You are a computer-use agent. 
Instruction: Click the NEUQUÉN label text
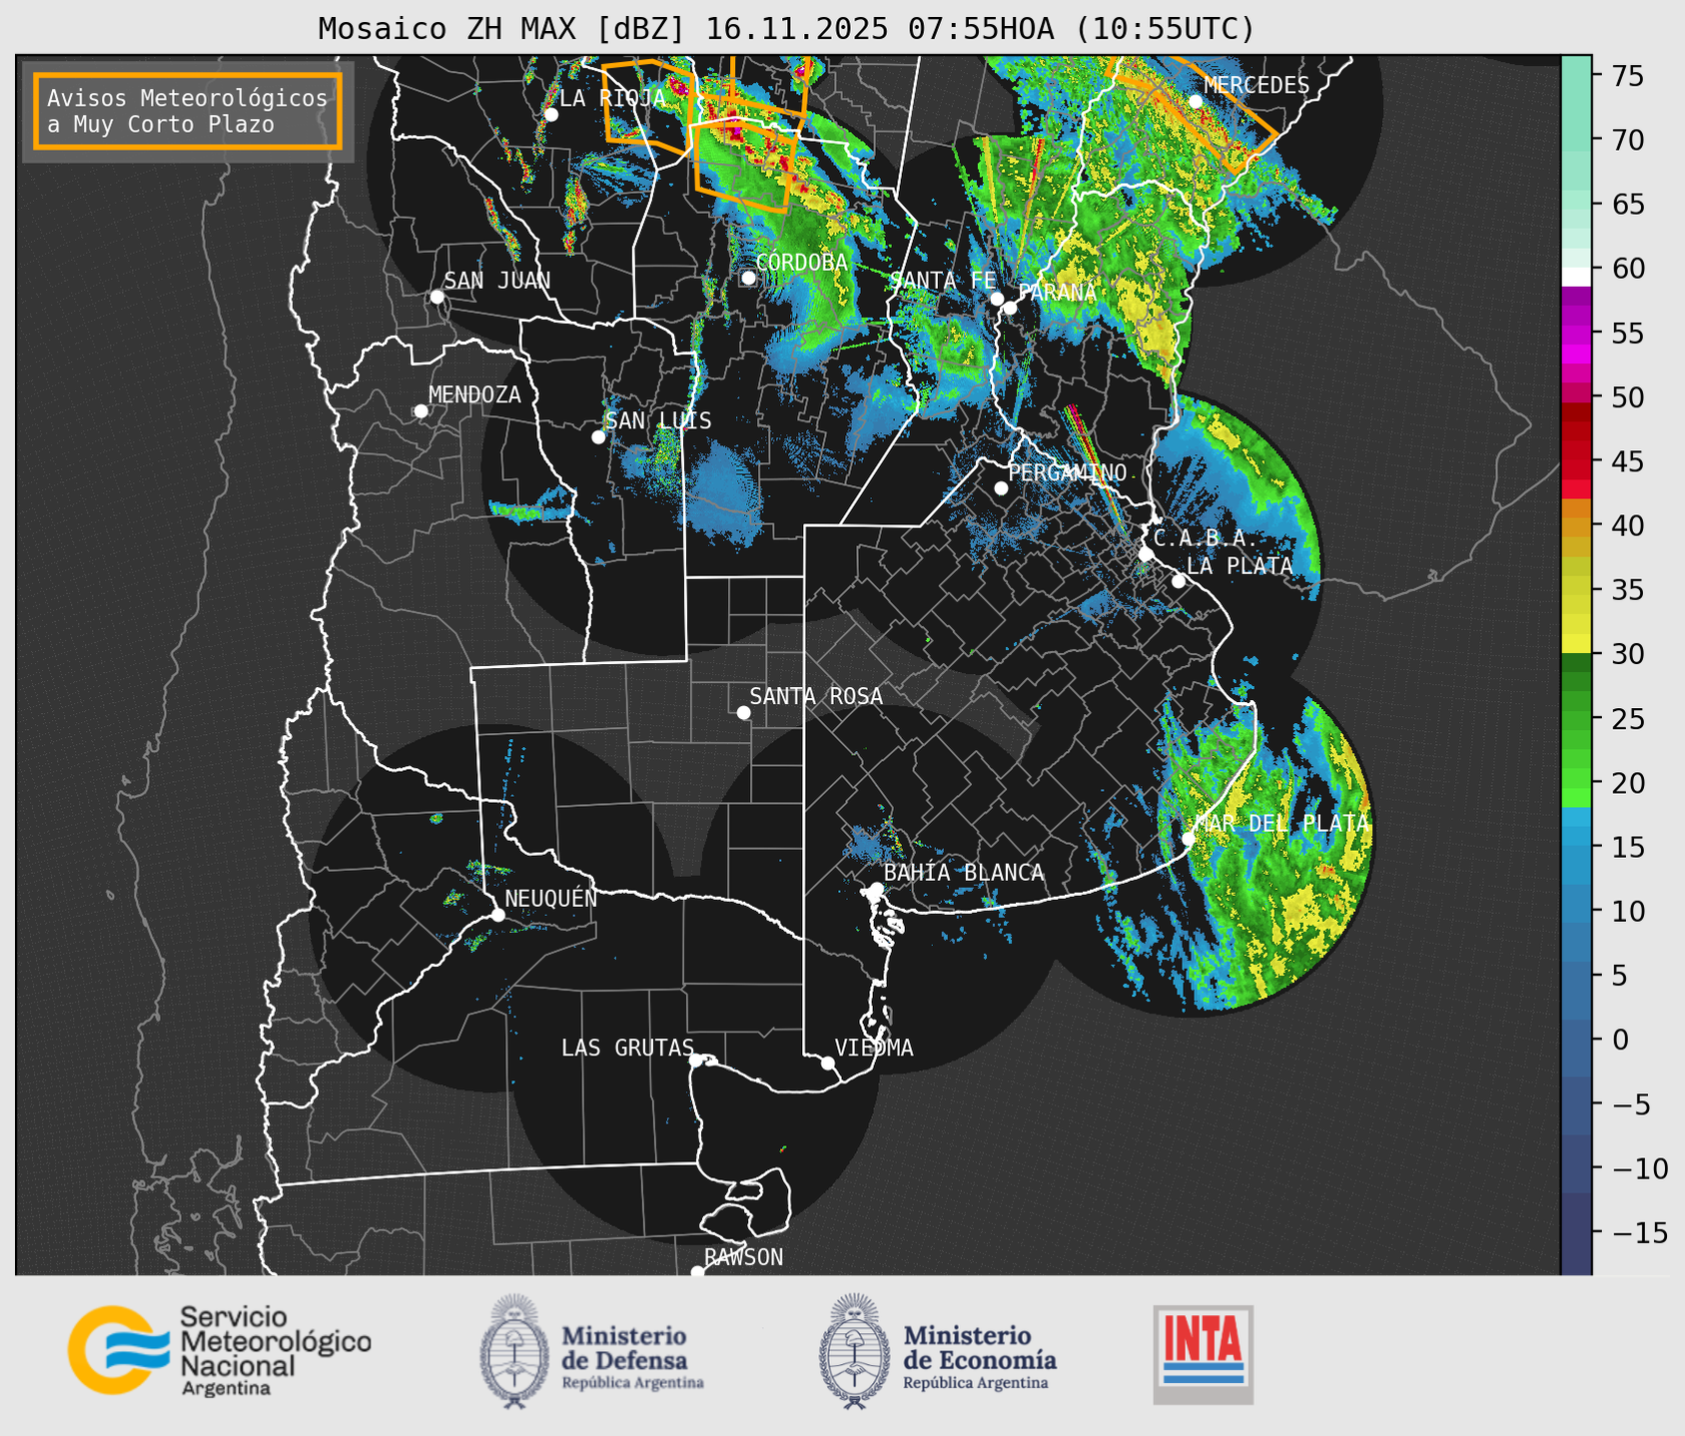click(x=551, y=898)
